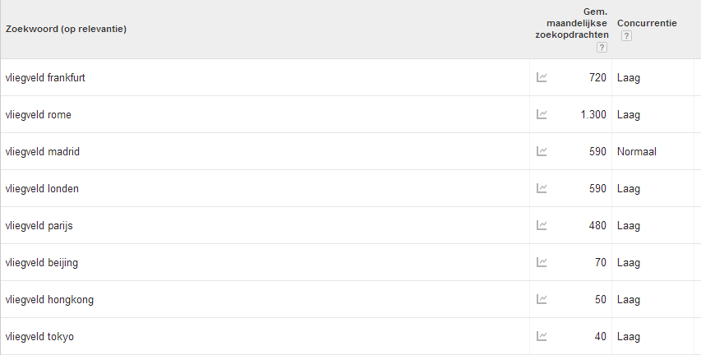The height and width of the screenshot is (355, 701).
Task: Sort by Gem. maandelijkse zoekopdrachten column
Action: point(572,23)
